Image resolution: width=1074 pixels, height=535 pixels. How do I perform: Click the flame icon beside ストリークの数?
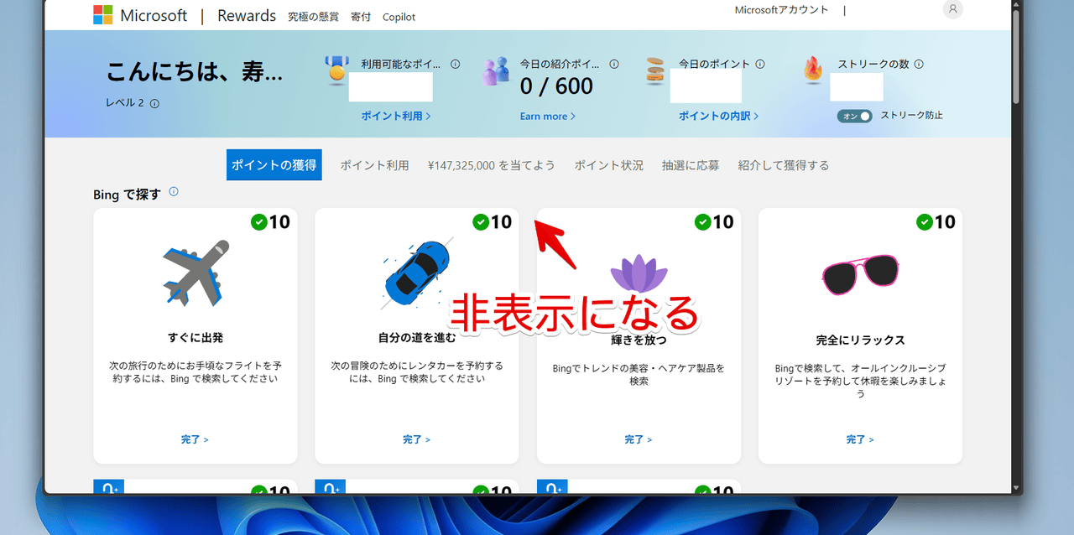811,71
